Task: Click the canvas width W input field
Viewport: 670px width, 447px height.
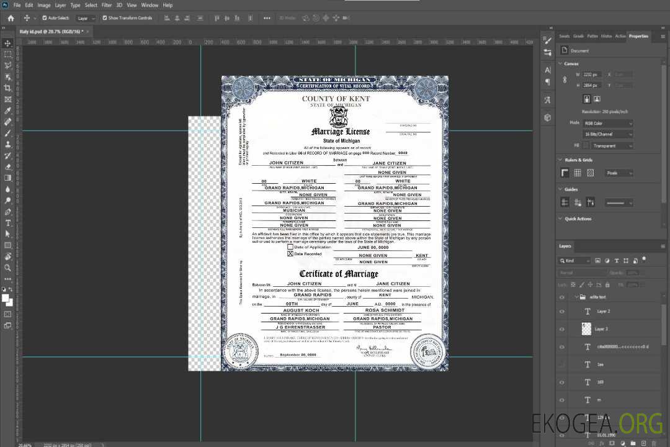Action: tap(592, 74)
